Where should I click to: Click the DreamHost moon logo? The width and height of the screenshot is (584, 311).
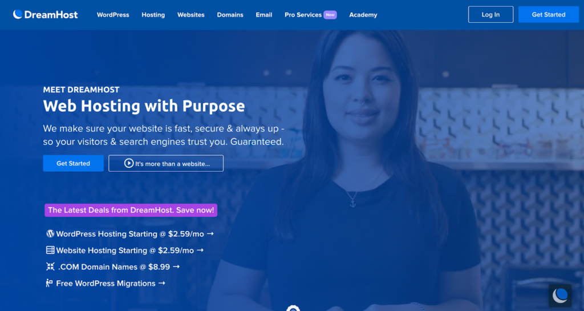tap(18, 14)
